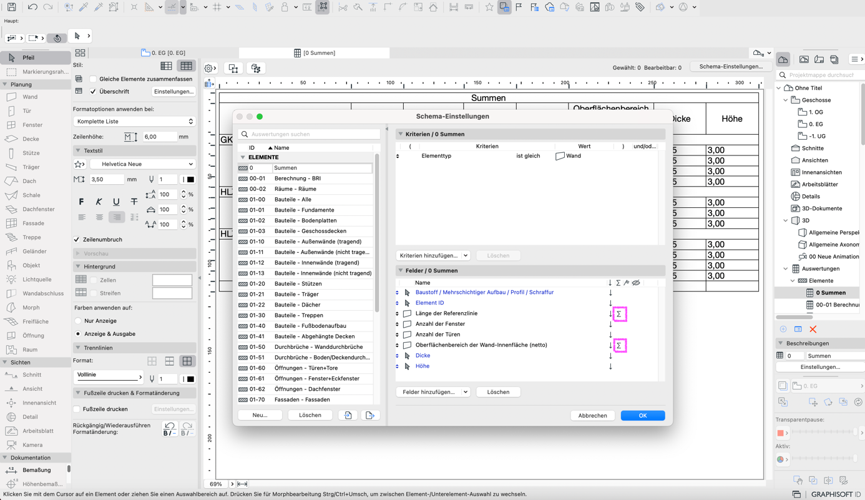Image resolution: width=865 pixels, height=500 pixels.
Task: Select the Morph tool
Action: coord(31,308)
